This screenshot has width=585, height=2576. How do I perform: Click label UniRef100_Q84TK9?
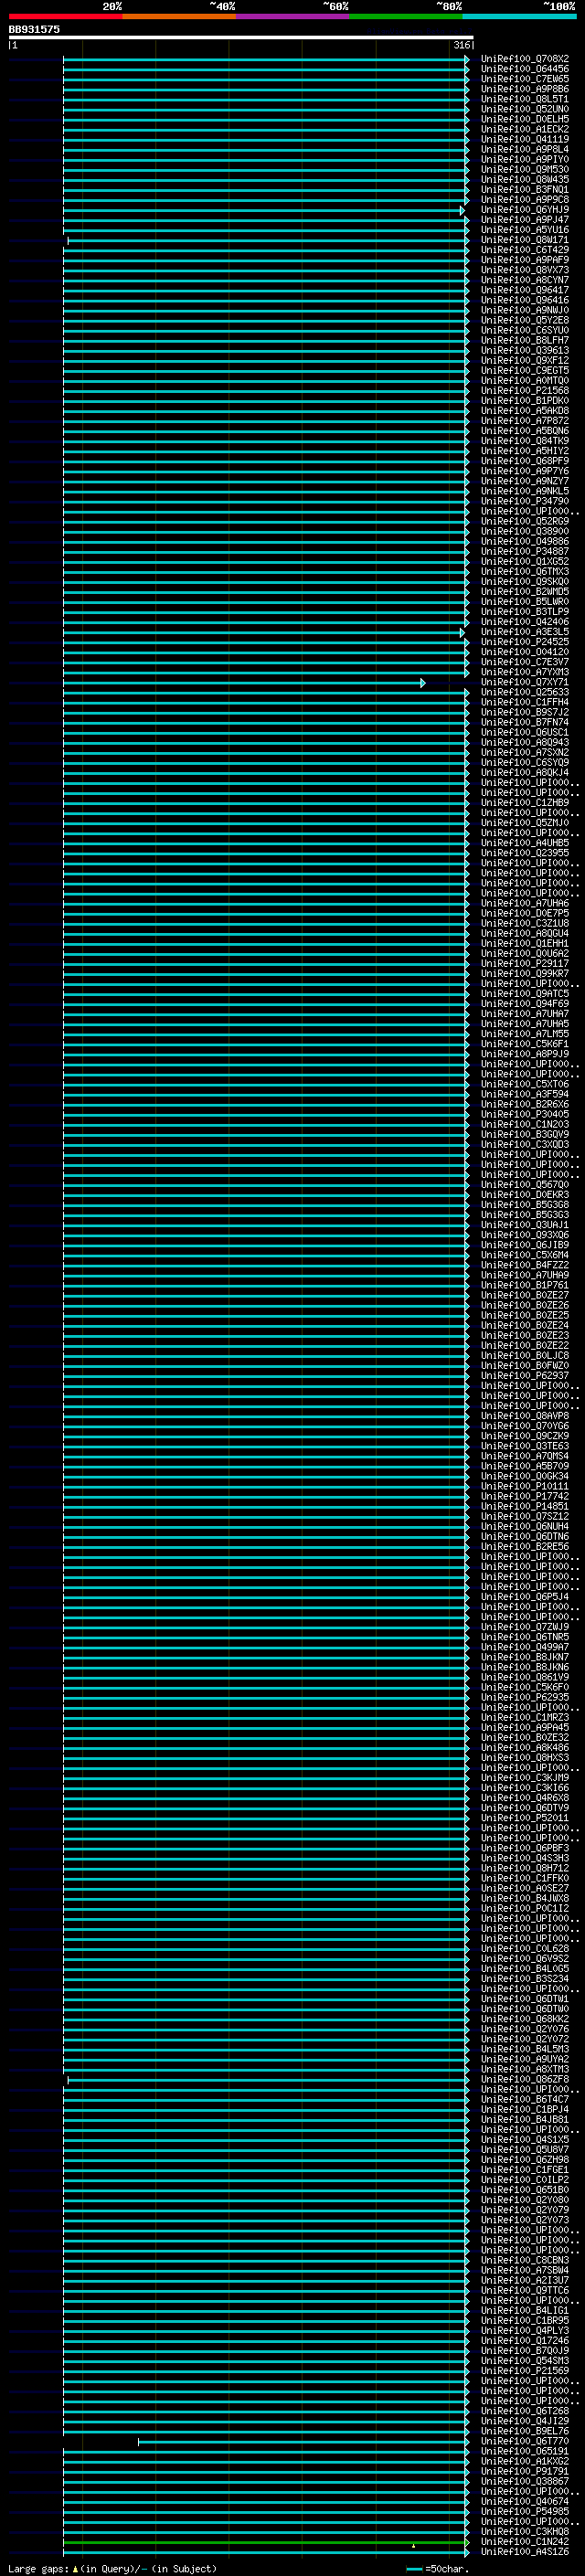tap(525, 441)
